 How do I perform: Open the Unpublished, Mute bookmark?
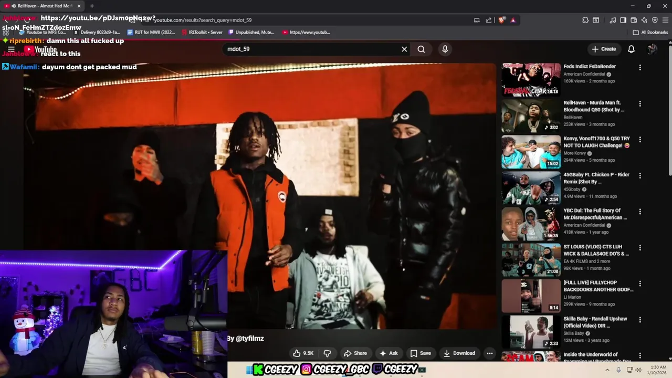click(251, 32)
